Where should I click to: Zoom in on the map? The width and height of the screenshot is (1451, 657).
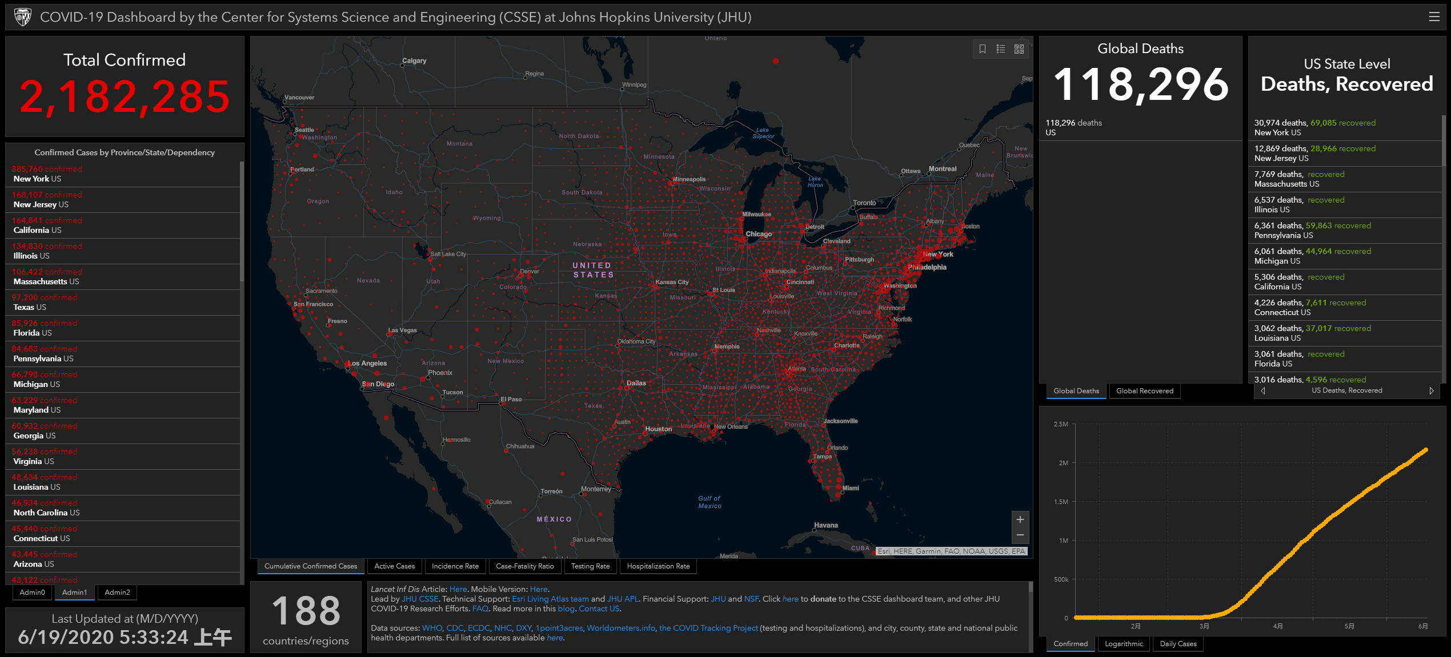[x=1020, y=519]
